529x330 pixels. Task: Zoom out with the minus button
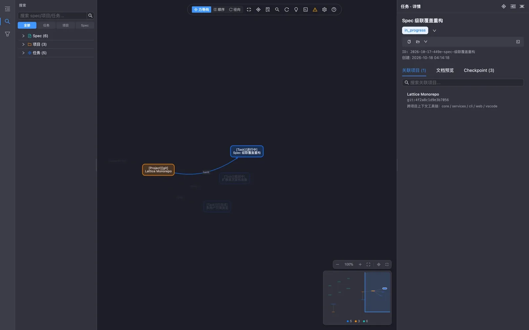(338, 264)
